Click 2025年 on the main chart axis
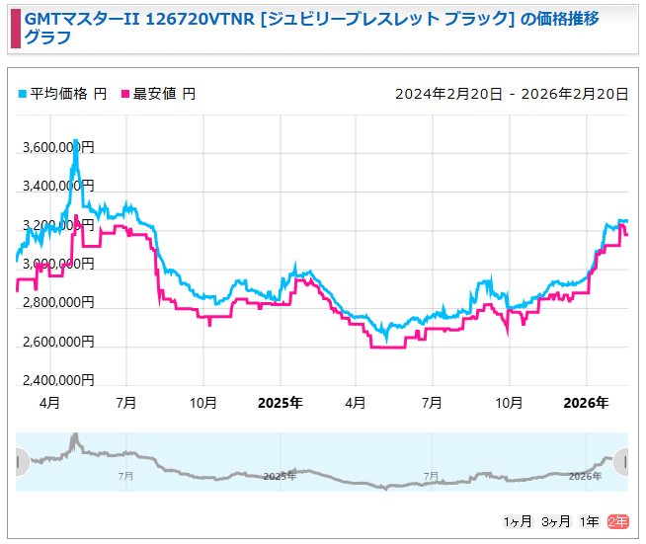646x544 pixels. (280, 403)
